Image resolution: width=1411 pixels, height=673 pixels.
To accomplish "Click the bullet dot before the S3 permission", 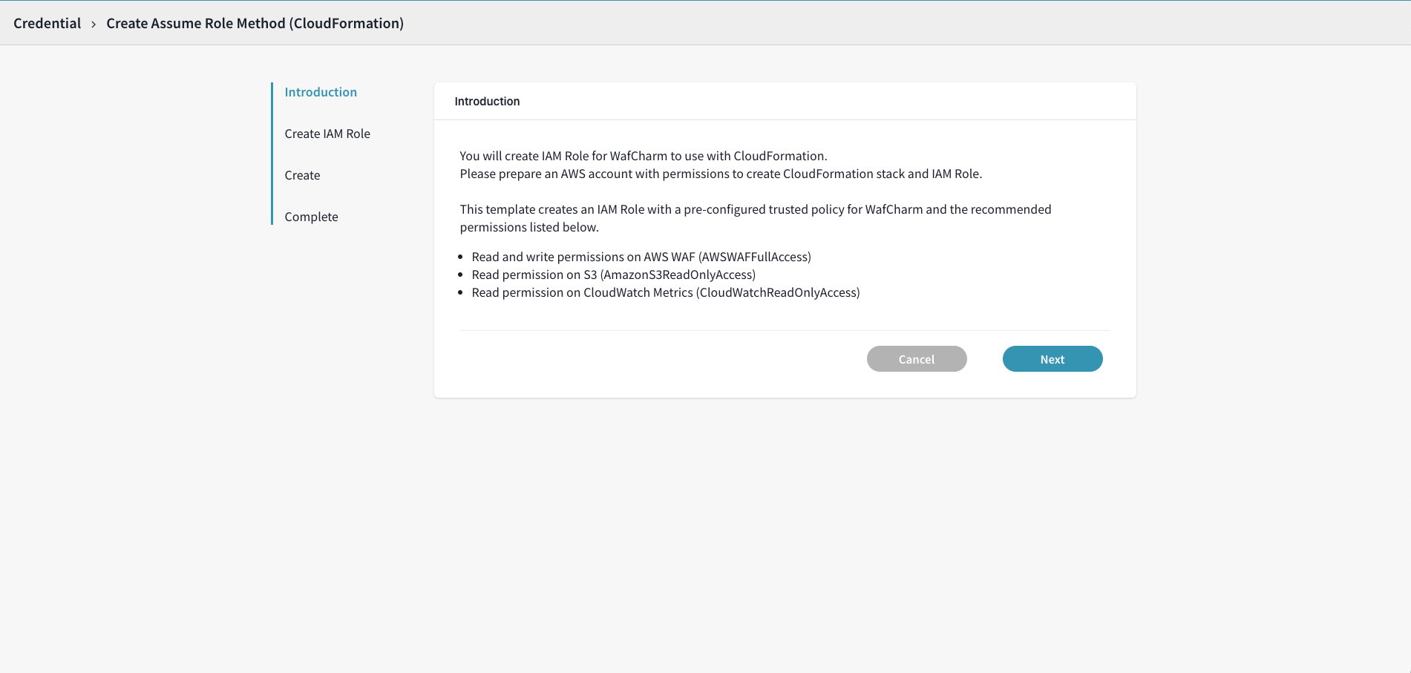I will point(461,275).
